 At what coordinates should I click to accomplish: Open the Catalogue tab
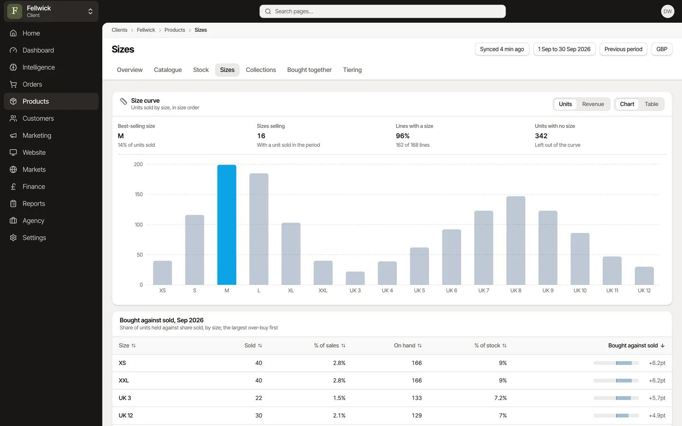[168, 70]
